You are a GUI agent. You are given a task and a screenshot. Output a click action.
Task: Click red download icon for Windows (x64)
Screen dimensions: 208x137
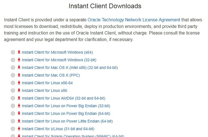(19, 52)
